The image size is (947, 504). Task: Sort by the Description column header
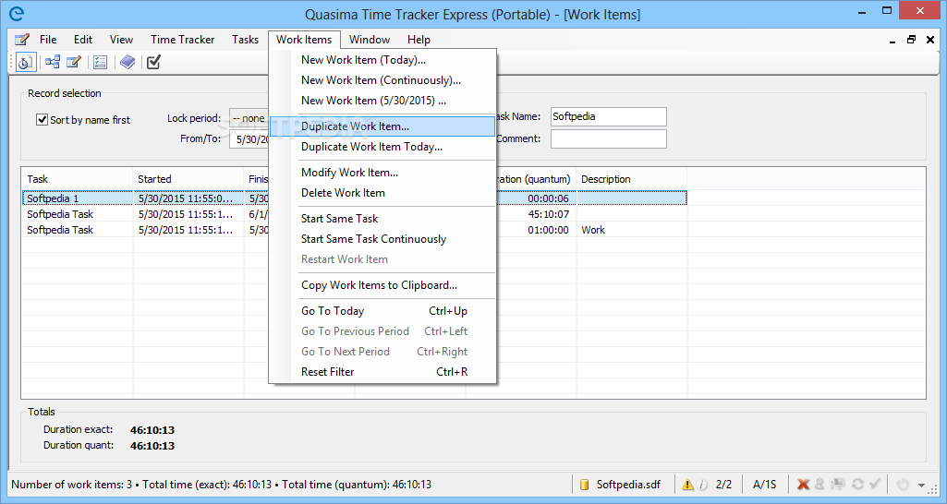631,179
